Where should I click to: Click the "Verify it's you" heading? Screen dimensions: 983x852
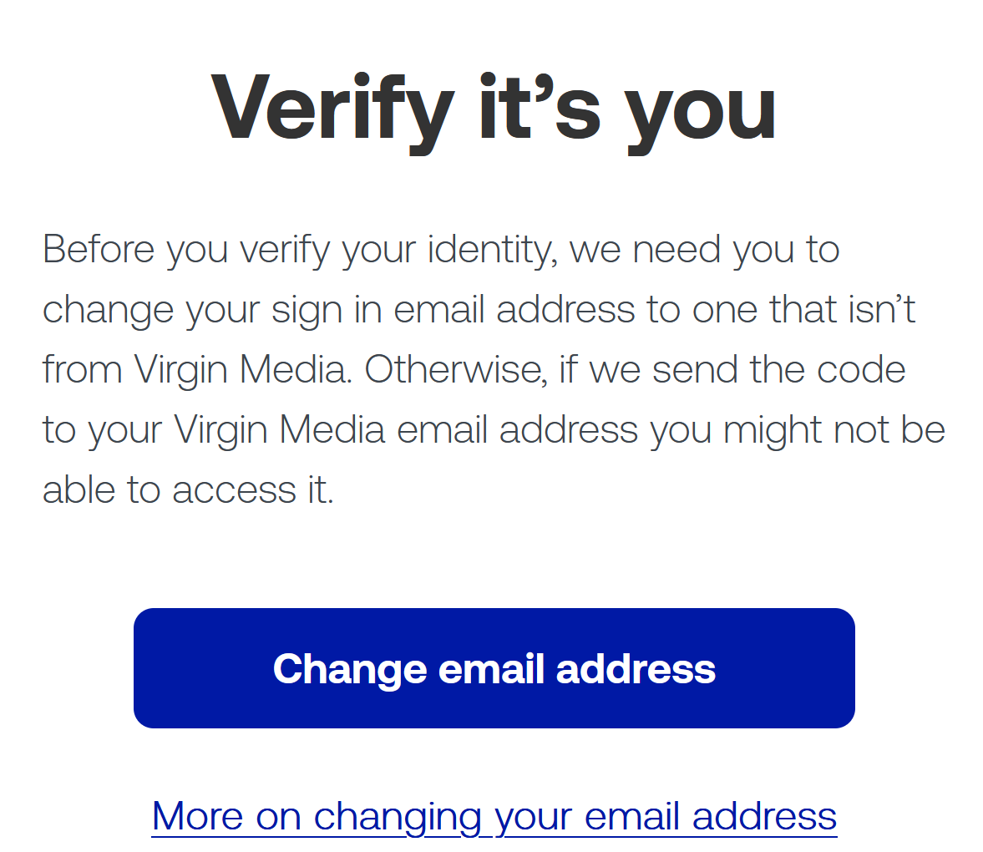coord(494,109)
